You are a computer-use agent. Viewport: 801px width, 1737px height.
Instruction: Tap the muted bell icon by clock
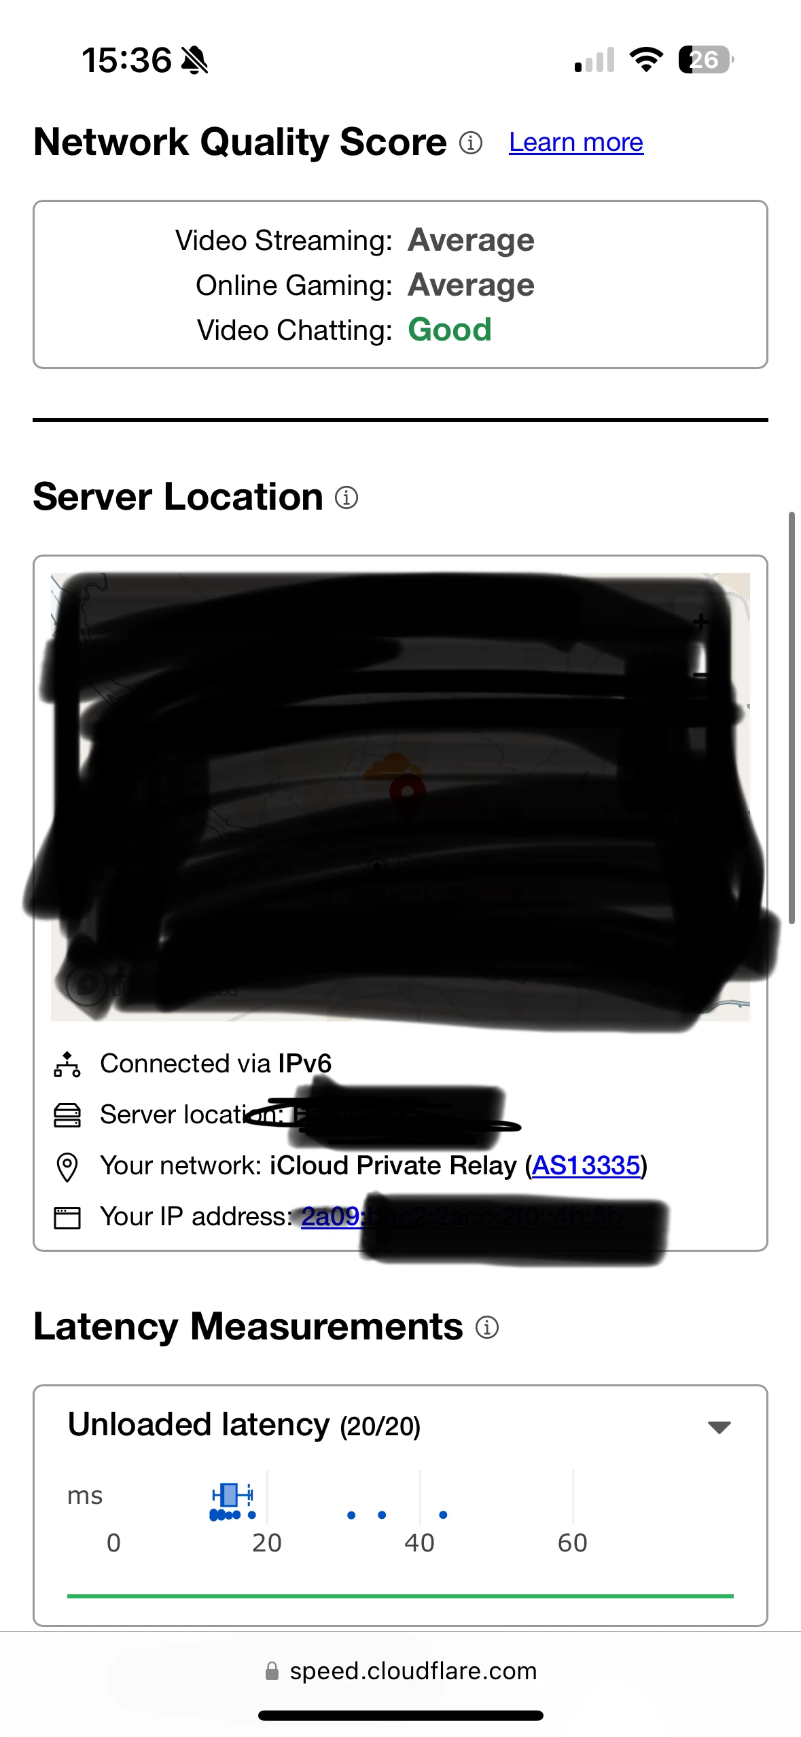(195, 60)
